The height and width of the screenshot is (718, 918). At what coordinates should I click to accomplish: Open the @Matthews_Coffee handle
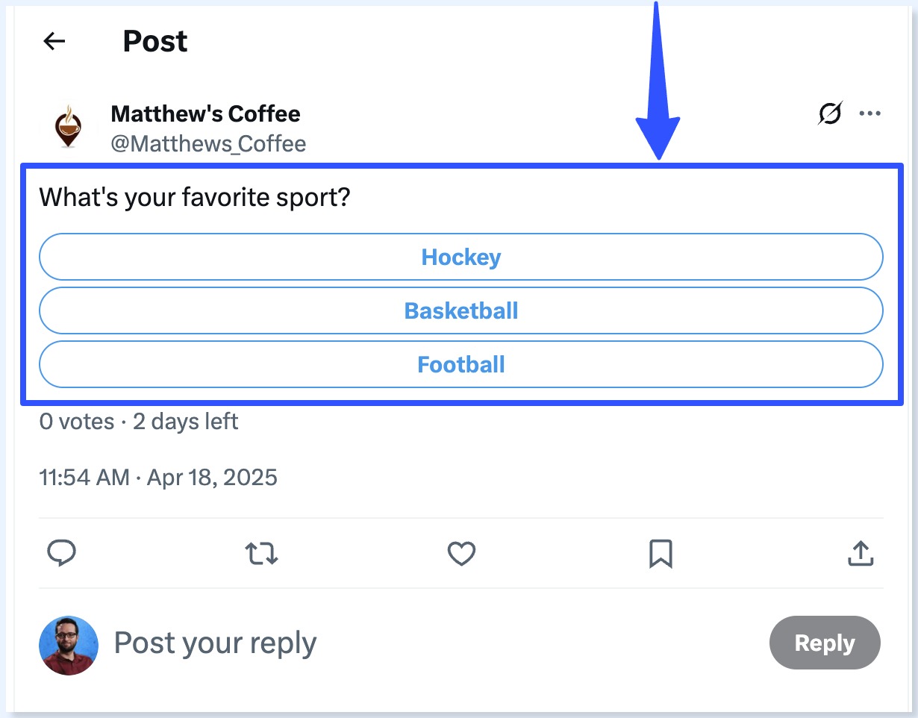pos(208,143)
